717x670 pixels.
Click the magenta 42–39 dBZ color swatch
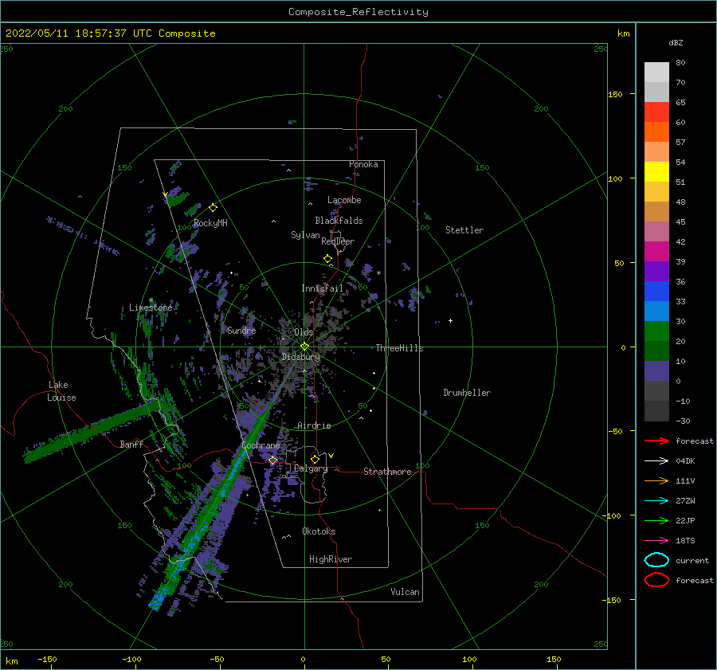pos(656,252)
